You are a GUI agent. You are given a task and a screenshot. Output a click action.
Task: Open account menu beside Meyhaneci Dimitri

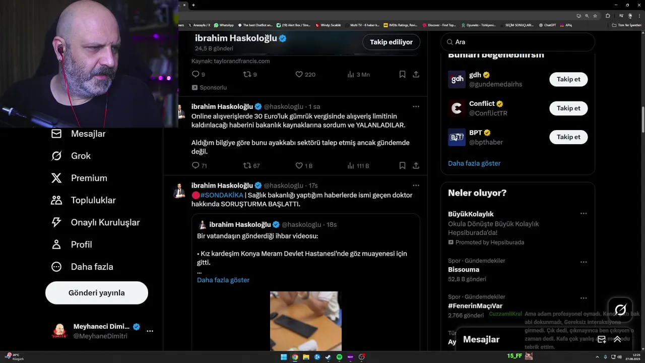[150, 331]
